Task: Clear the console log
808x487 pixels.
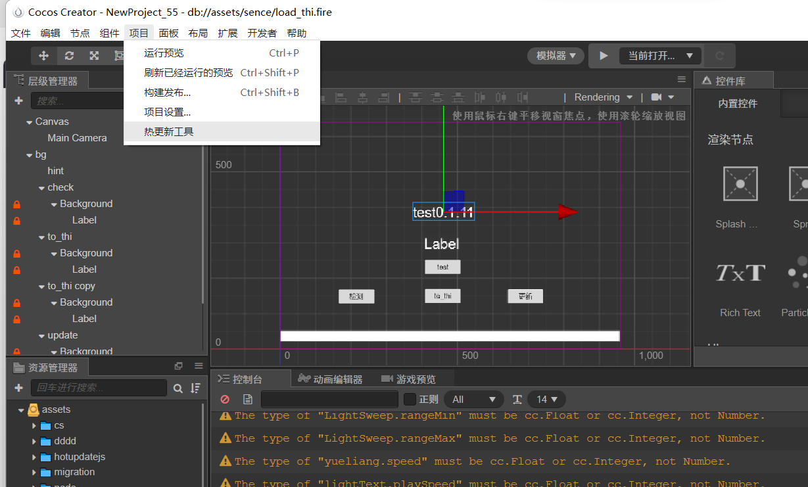Action: click(x=225, y=399)
